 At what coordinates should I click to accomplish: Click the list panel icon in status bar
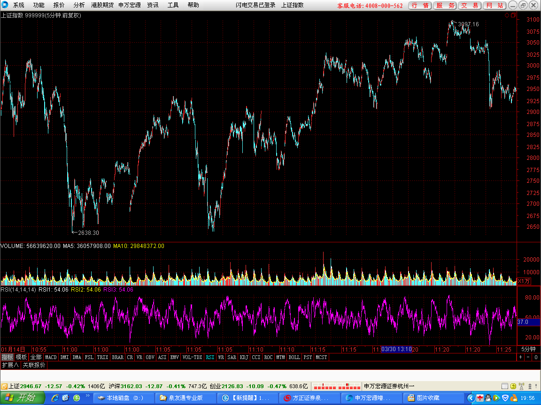[x=505, y=386]
